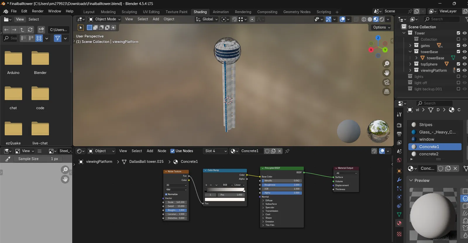
Task: Select the Stripes material slot
Action: pos(426,125)
